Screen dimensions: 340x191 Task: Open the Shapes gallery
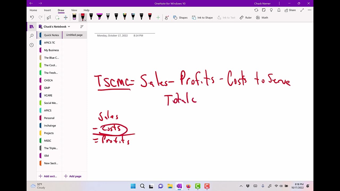pos(180,18)
